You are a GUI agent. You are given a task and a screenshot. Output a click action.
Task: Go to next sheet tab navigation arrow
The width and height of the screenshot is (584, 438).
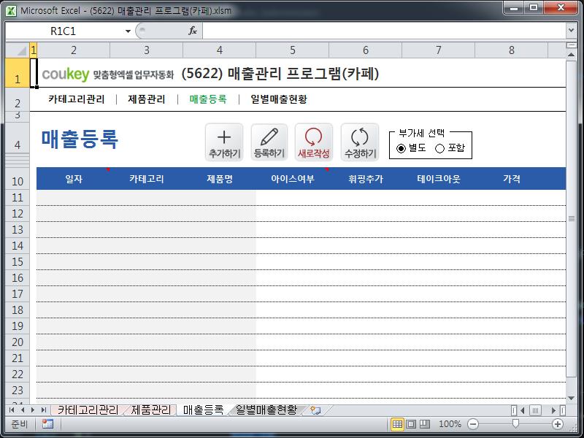pos(33,410)
